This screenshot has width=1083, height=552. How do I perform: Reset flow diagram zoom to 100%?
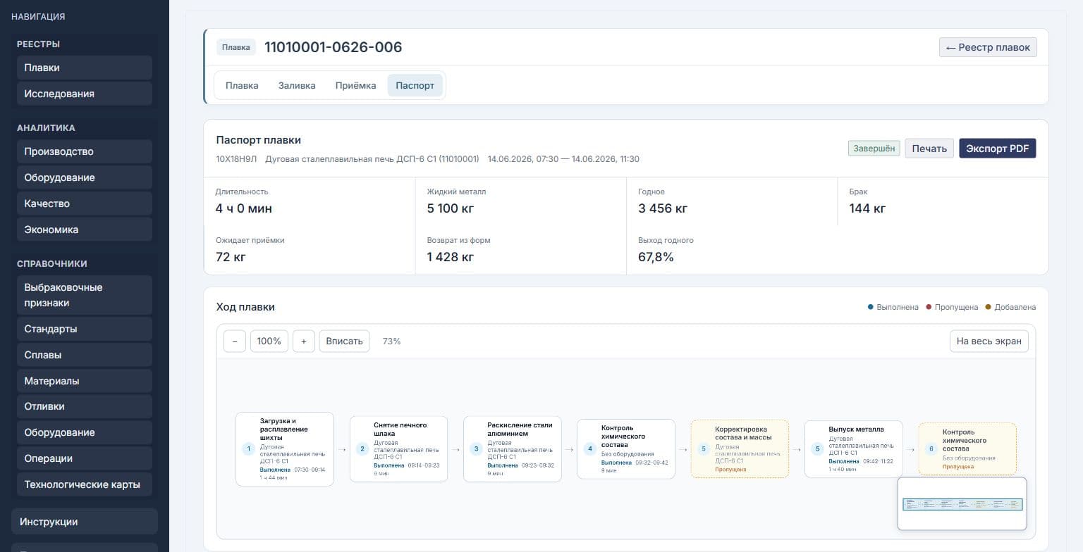(269, 341)
